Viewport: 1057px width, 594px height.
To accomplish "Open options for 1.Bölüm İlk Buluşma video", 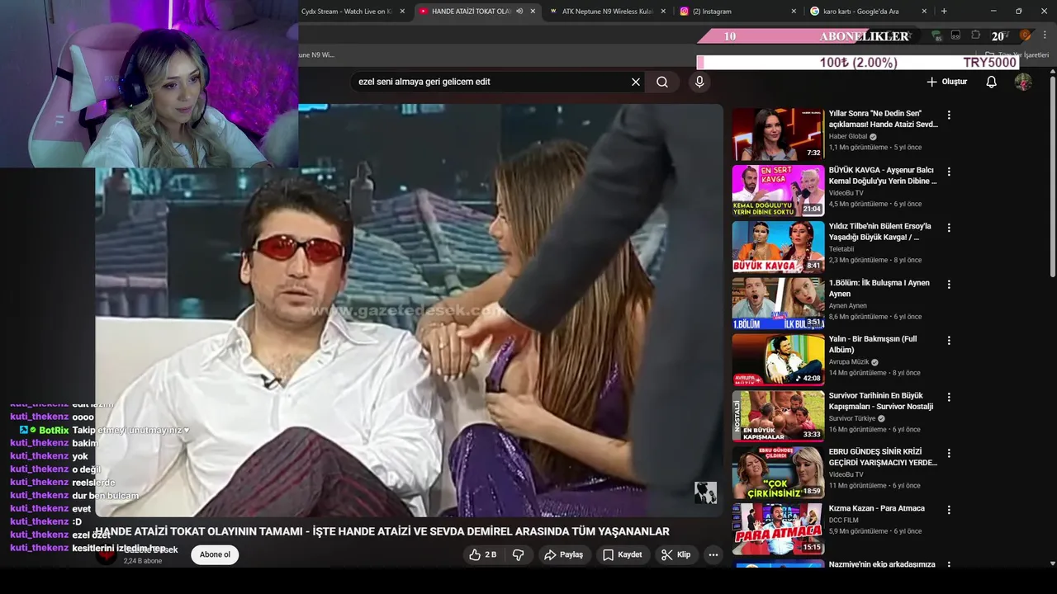I will pyautogui.click(x=949, y=285).
